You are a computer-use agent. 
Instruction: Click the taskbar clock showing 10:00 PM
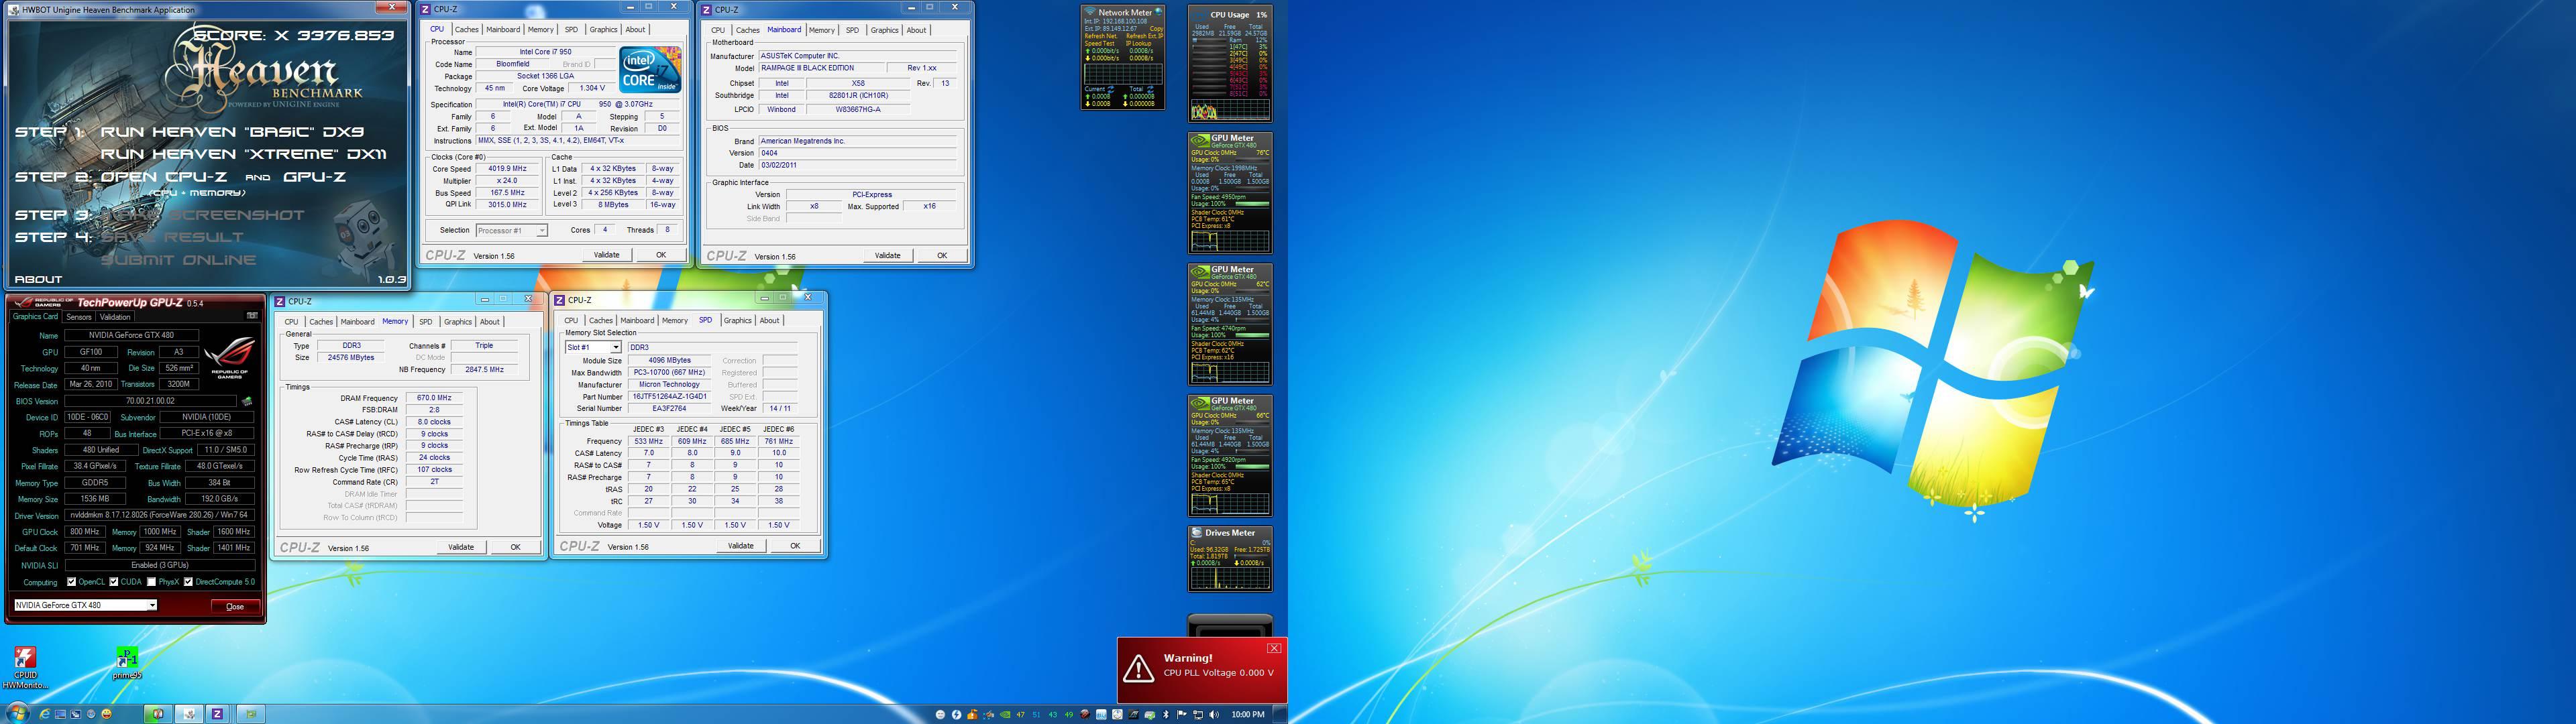1247,714
